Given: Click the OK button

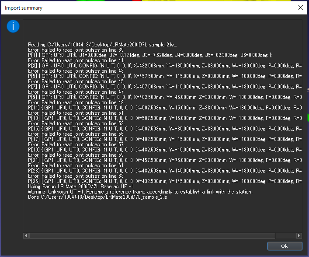Looking at the screenshot, I should coord(285,246).
